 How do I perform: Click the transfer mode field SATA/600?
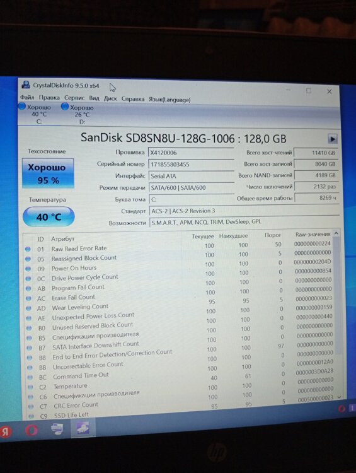191,188
